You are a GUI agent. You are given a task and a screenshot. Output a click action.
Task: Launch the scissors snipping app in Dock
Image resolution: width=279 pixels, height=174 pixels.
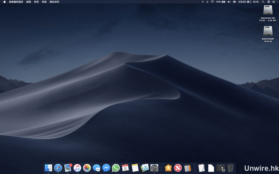click(145, 168)
